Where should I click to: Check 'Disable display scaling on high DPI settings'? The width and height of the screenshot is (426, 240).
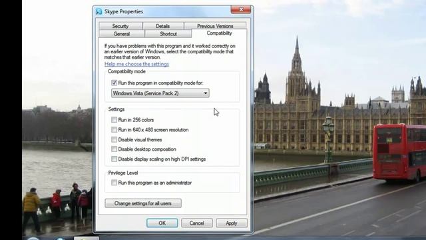pos(114,159)
